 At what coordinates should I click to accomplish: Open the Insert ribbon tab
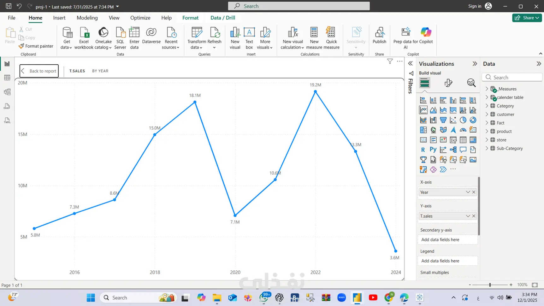click(x=59, y=18)
